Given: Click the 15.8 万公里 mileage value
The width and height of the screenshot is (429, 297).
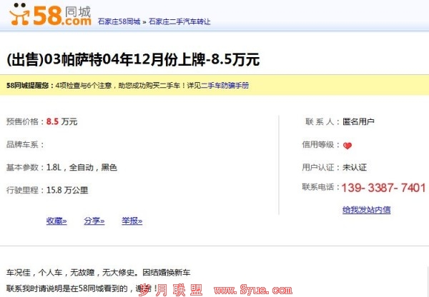Looking at the screenshot, I should click(67, 190).
